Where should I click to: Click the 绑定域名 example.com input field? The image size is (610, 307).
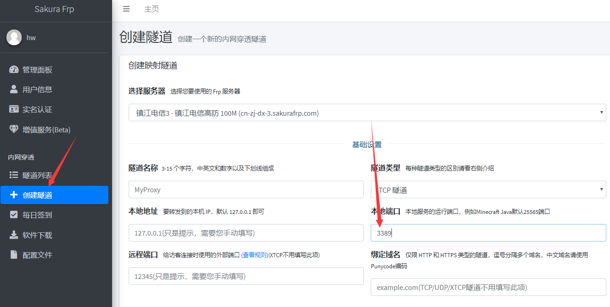coord(488,287)
